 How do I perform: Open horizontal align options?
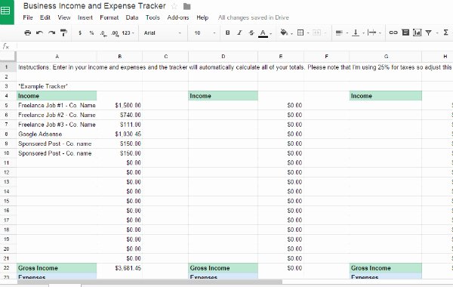click(x=339, y=32)
